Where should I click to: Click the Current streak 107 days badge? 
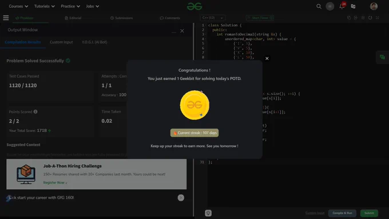coord(194,133)
